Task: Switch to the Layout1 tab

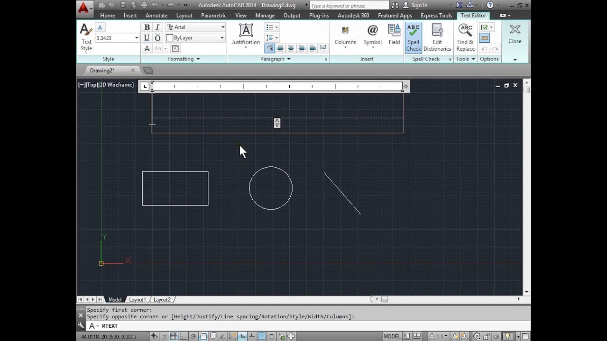Action: point(138,300)
